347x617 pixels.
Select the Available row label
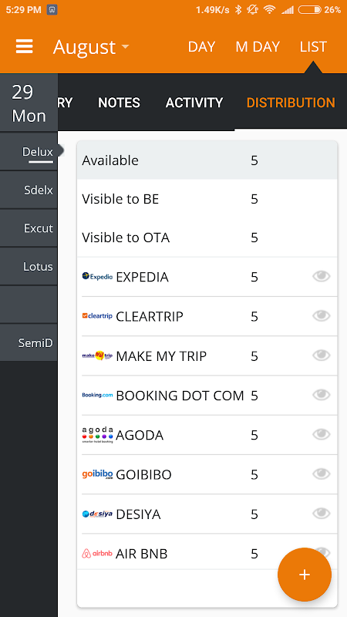(x=110, y=160)
